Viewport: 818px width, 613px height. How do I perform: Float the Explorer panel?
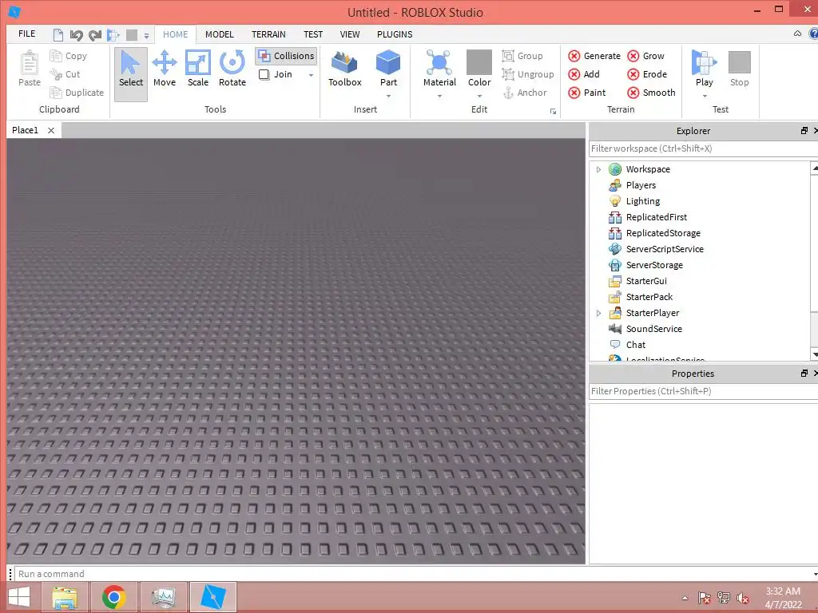click(804, 131)
